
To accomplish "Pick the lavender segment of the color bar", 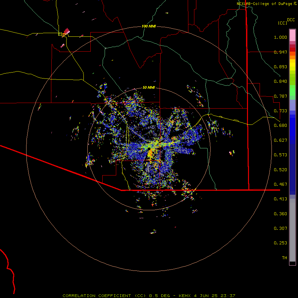I will click(x=292, y=105).
